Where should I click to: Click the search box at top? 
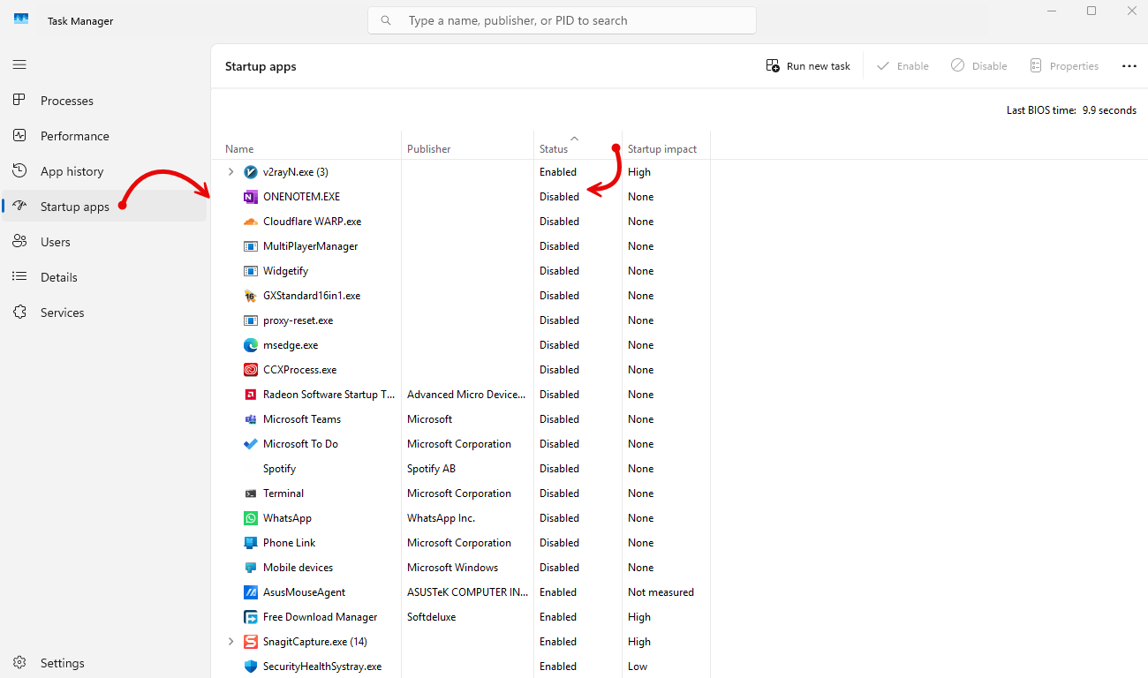pos(562,20)
